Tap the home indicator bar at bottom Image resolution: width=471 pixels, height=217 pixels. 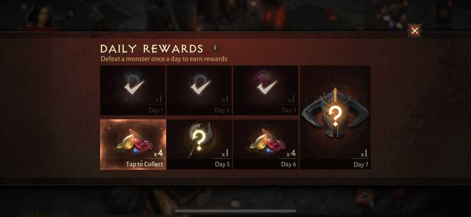[x=235, y=211]
